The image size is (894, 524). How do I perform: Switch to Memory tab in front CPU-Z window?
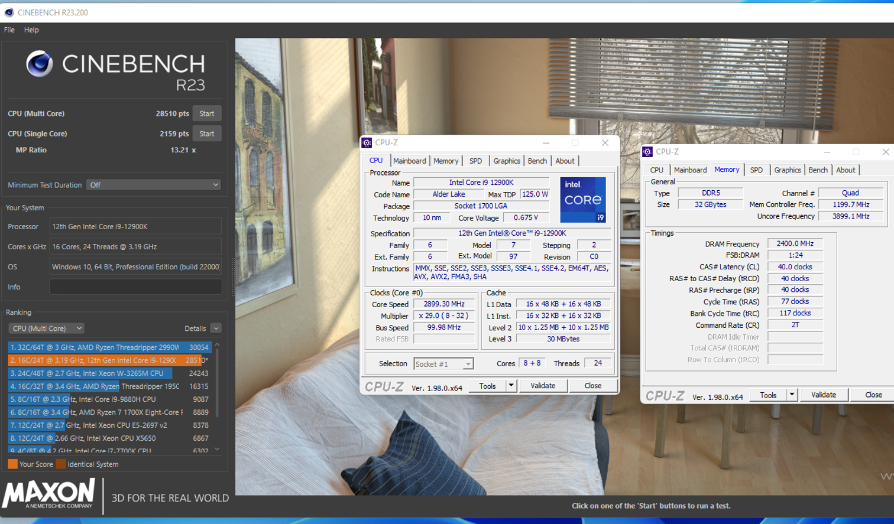tap(446, 161)
